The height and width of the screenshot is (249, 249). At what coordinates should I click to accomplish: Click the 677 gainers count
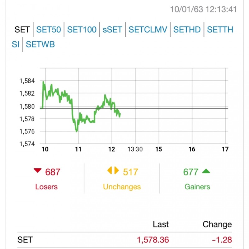tap(191, 172)
